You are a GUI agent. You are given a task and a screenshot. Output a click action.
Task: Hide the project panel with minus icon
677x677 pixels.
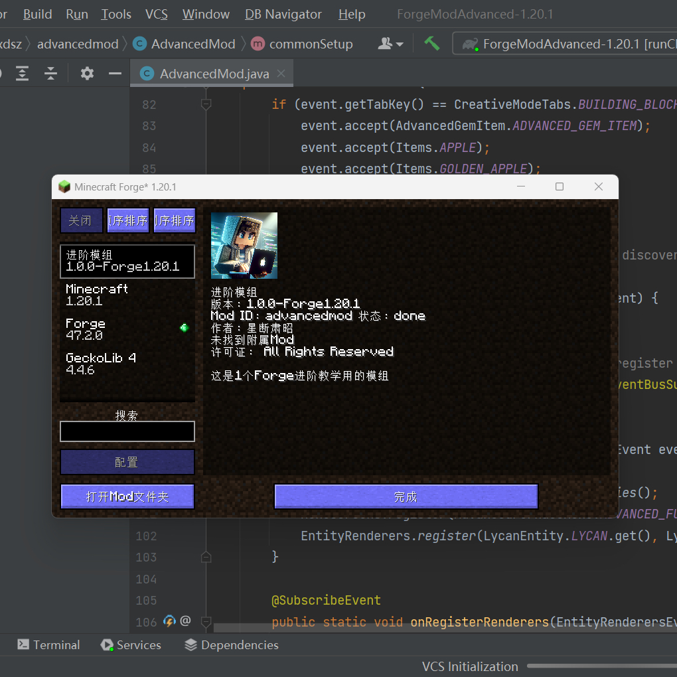coord(115,74)
